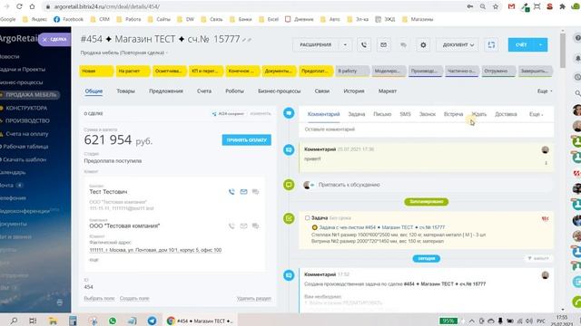Screen dimensions: 581x326
Task: Select the Доставка activity tab
Action: tap(506, 114)
